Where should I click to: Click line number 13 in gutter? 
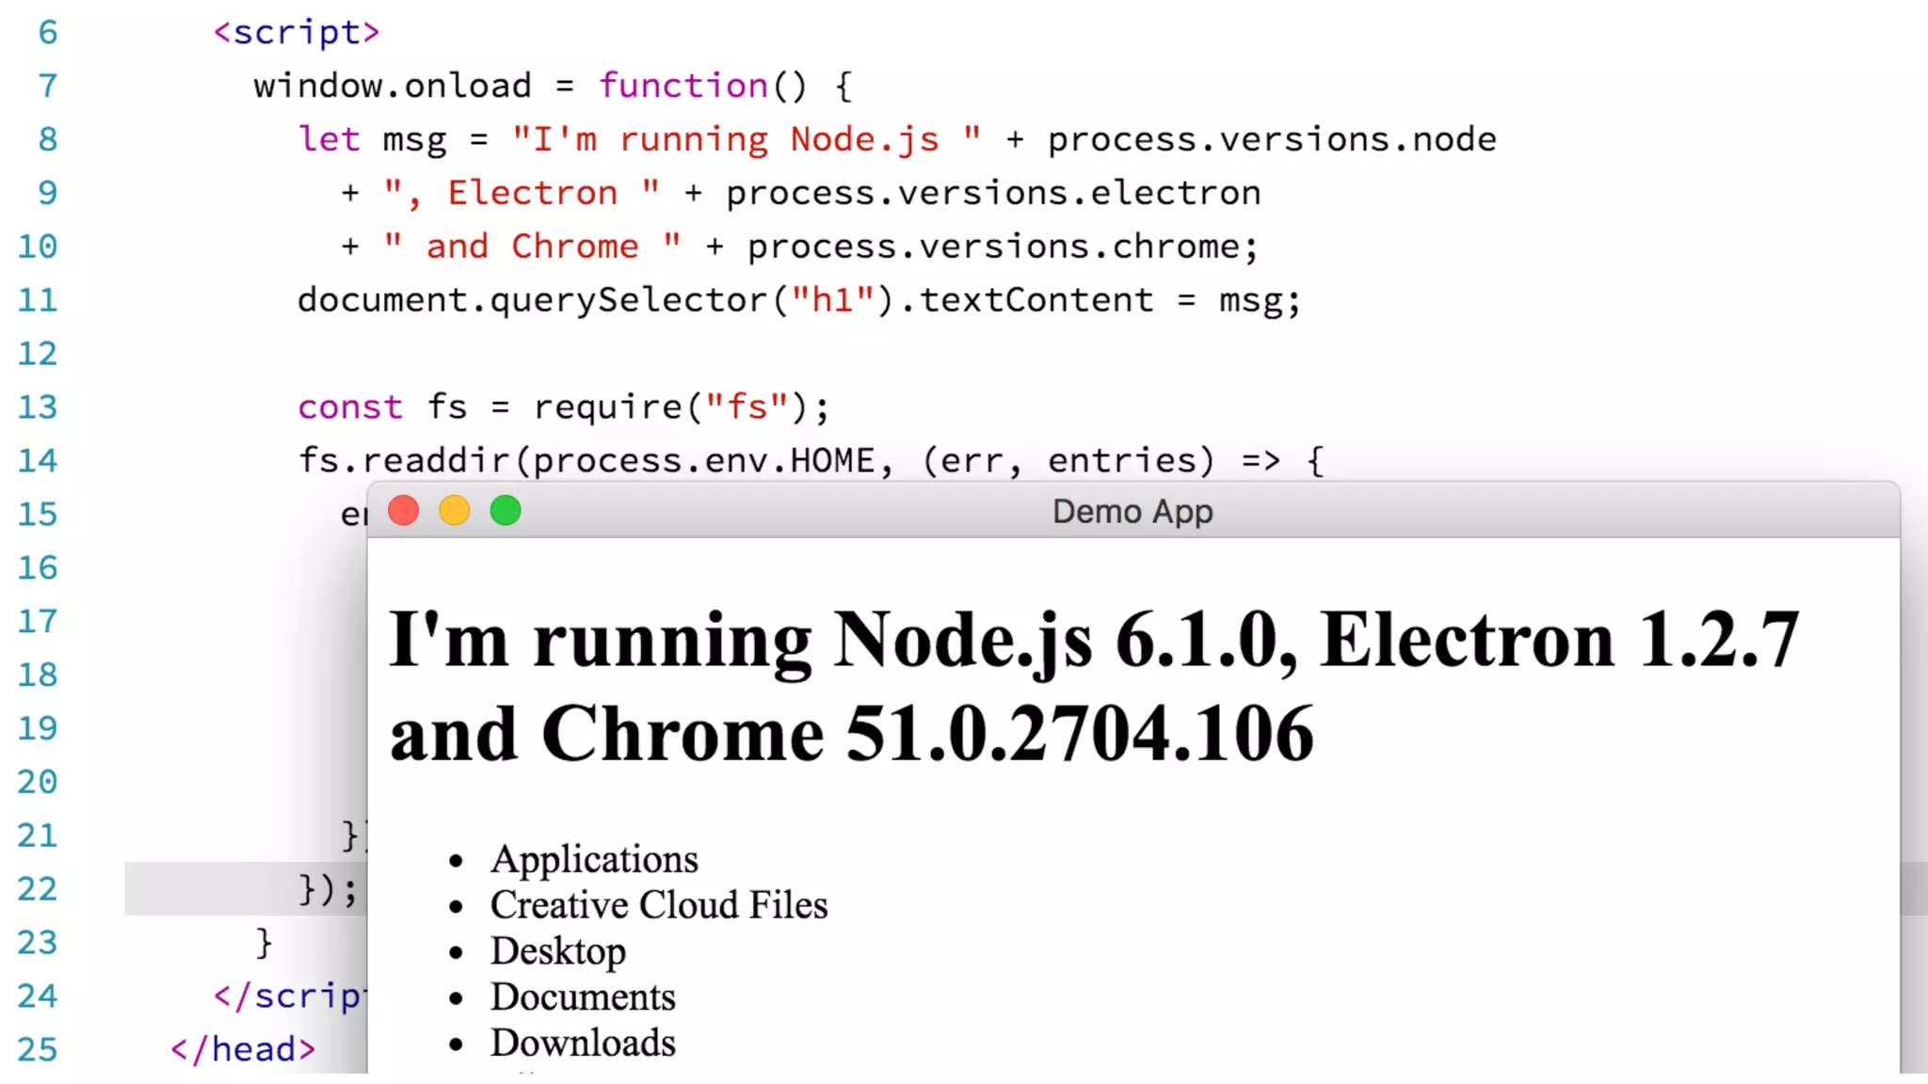[38, 407]
